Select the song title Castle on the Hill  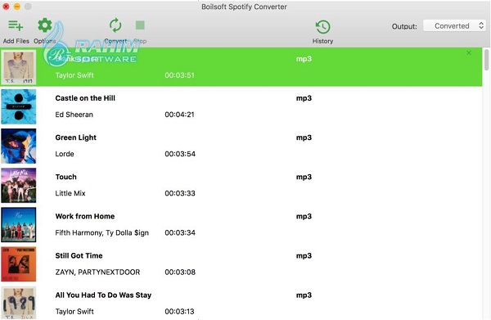coord(85,98)
